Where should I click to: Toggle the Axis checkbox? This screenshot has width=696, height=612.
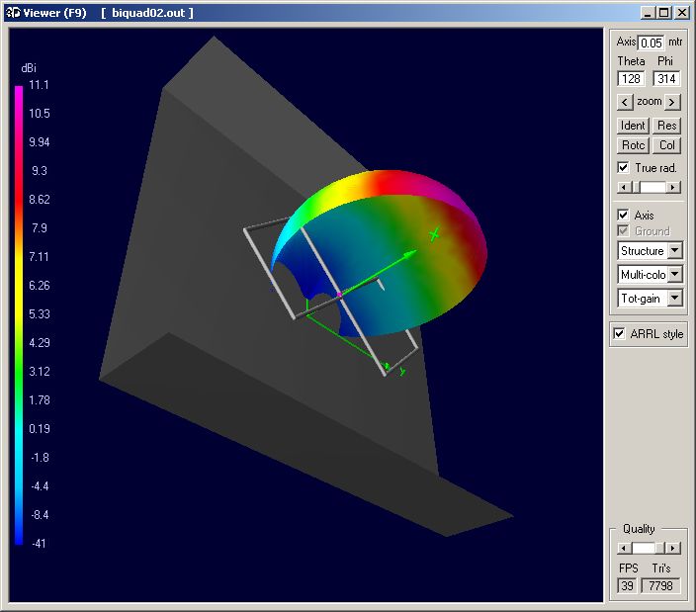623,215
